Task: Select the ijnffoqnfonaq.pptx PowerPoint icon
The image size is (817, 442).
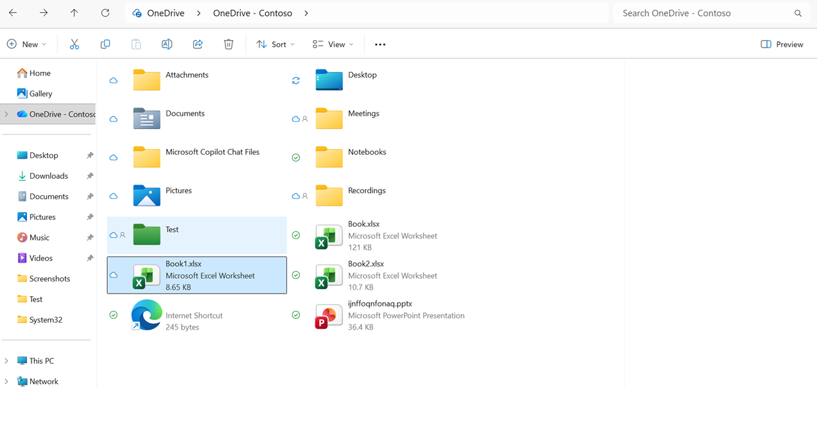Action: point(329,316)
